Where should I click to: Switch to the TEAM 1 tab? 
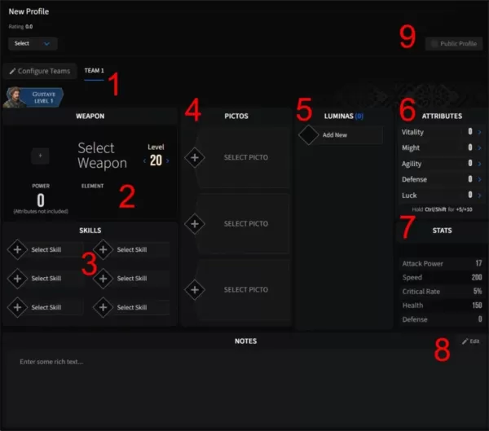click(95, 72)
